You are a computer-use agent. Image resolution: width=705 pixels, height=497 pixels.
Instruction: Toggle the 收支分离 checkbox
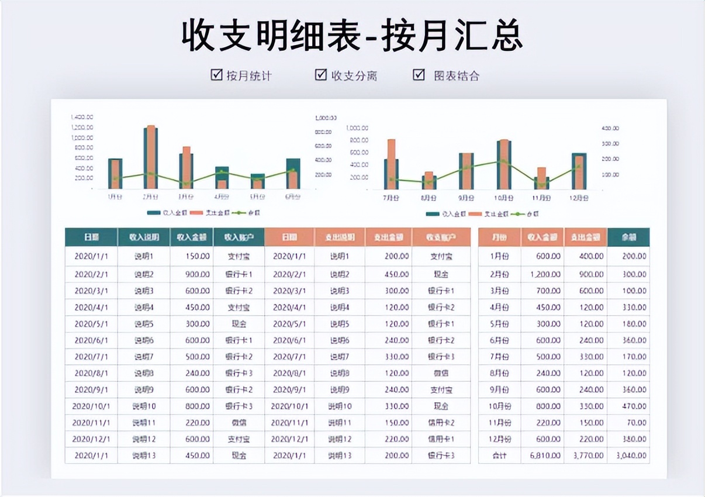[319, 75]
